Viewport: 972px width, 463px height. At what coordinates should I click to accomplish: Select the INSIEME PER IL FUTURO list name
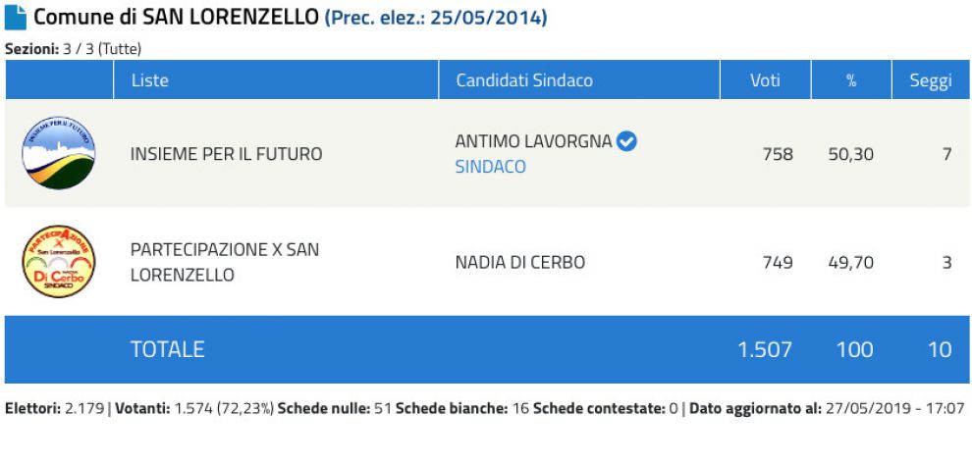[x=226, y=154]
